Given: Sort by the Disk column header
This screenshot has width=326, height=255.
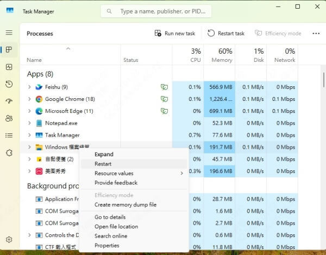Looking at the screenshot, I should [x=250, y=55].
